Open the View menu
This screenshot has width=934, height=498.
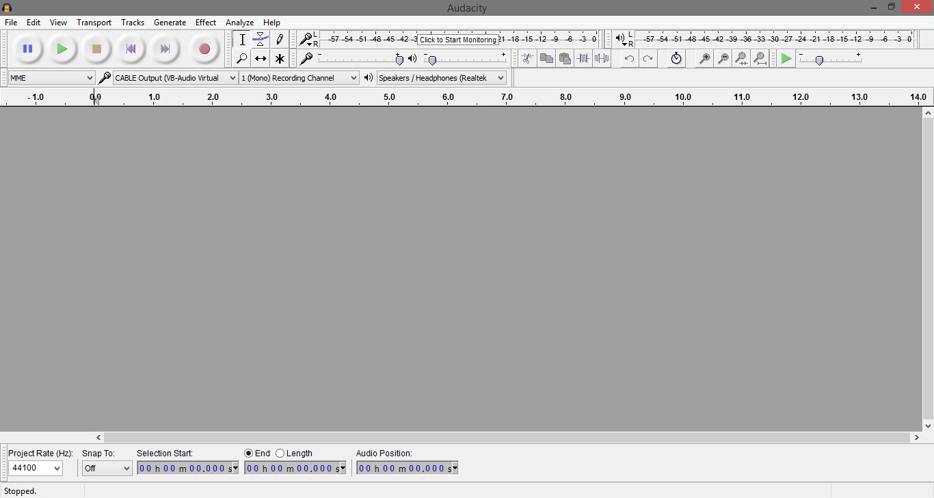pos(58,23)
